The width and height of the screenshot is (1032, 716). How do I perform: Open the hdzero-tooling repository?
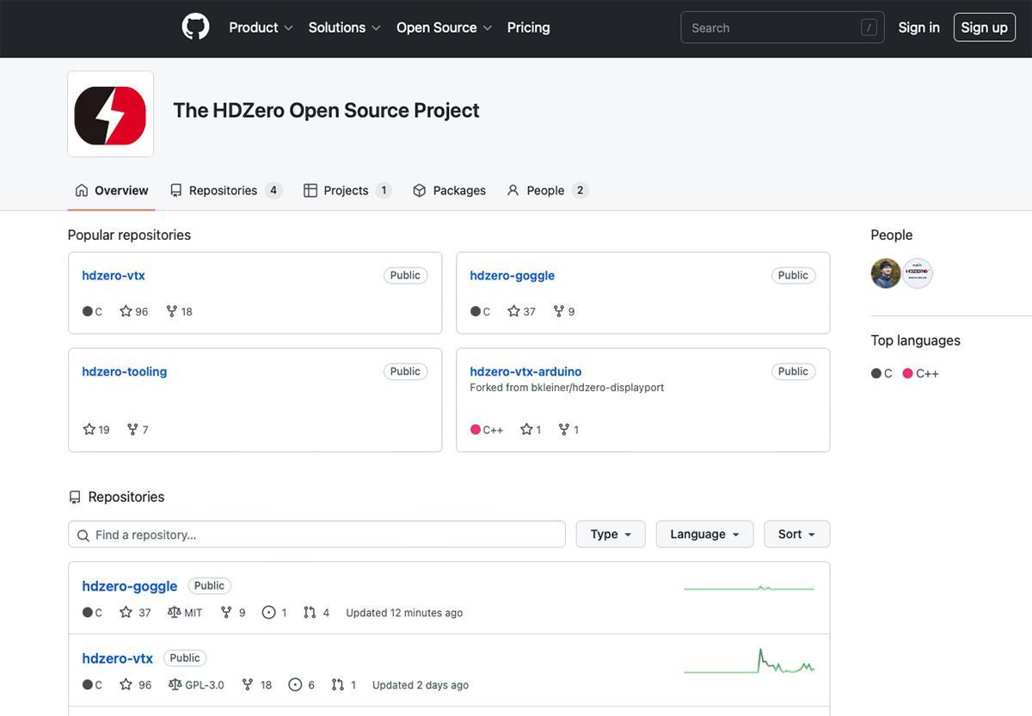point(125,372)
